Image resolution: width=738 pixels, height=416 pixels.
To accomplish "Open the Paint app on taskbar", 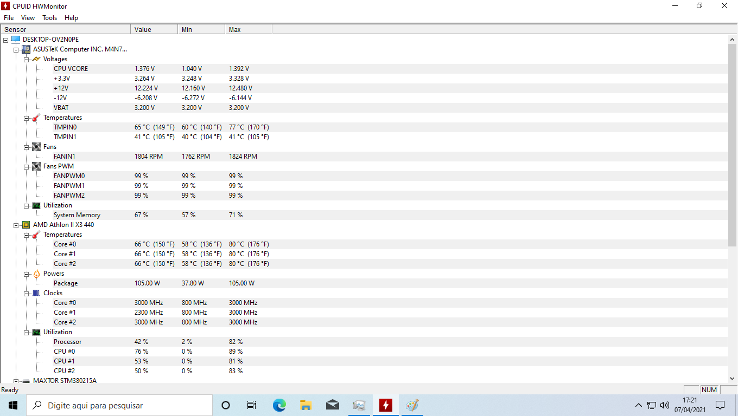I will pyautogui.click(x=412, y=405).
